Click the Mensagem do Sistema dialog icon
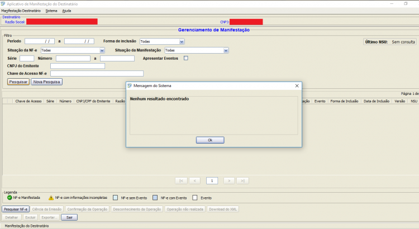This screenshot has height=229, width=419. pyautogui.click(x=130, y=86)
